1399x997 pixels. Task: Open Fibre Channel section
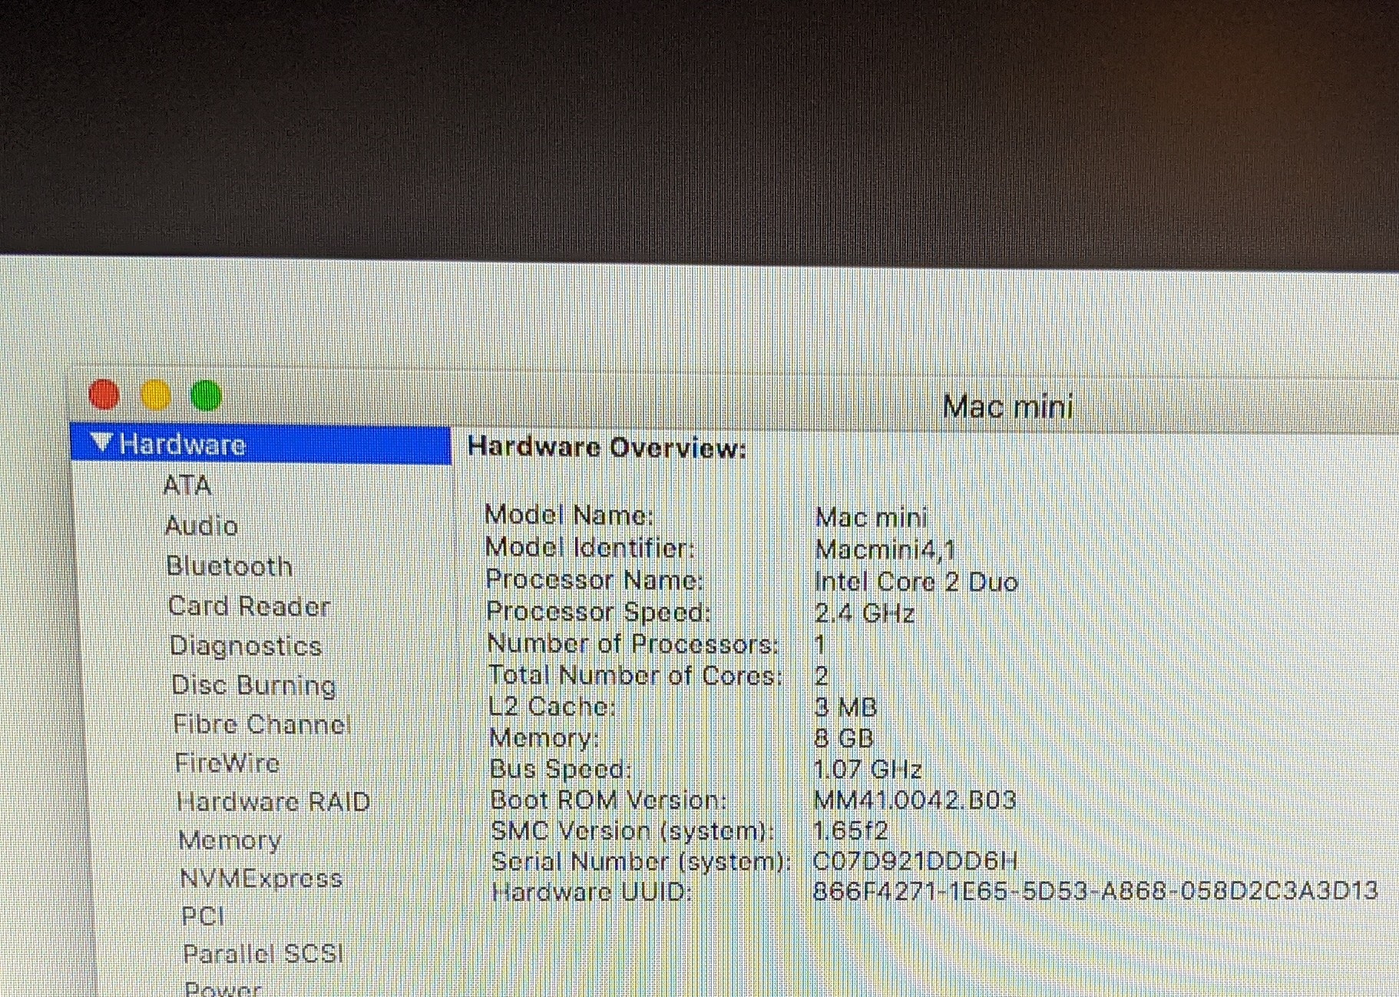261,724
